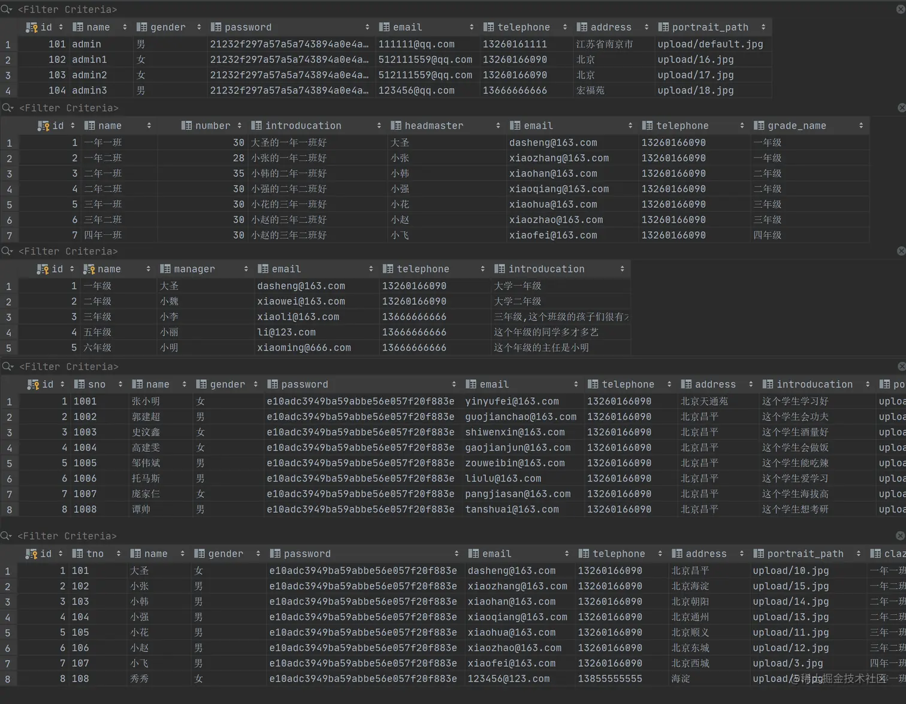Close the filter bar above the sno table
The width and height of the screenshot is (906, 704).
pyautogui.click(x=902, y=366)
